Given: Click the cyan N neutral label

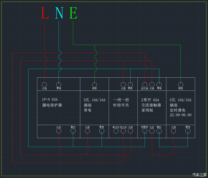Looking at the screenshot, I should (59, 13).
